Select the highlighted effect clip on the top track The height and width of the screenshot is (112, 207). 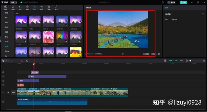[x=35, y=72]
